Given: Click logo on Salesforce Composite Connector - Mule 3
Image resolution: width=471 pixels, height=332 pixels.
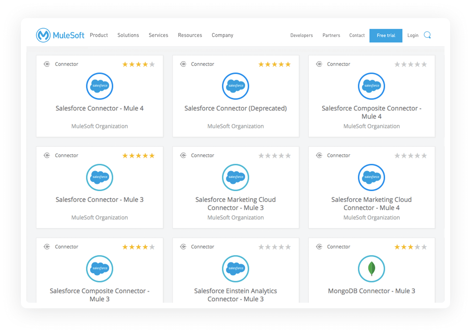Looking at the screenshot, I should pos(99,268).
